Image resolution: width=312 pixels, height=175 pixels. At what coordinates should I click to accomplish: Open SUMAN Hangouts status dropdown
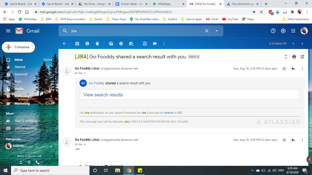click(26, 146)
